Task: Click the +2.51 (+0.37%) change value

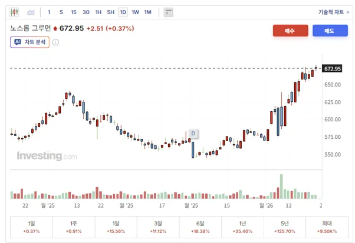Action: 110,28
